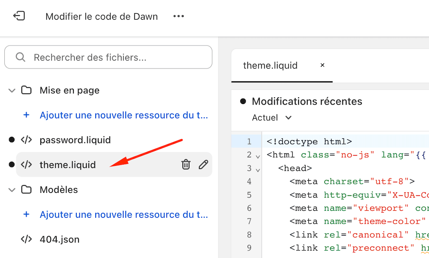This screenshot has width=429, height=258.
Task: Click the folder icon beside Mise en page
Action: (x=26, y=90)
